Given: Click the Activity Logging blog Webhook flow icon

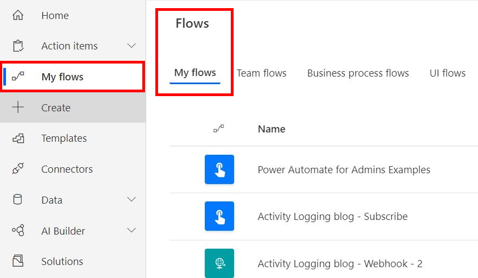Looking at the screenshot, I should (x=219, y=263).
